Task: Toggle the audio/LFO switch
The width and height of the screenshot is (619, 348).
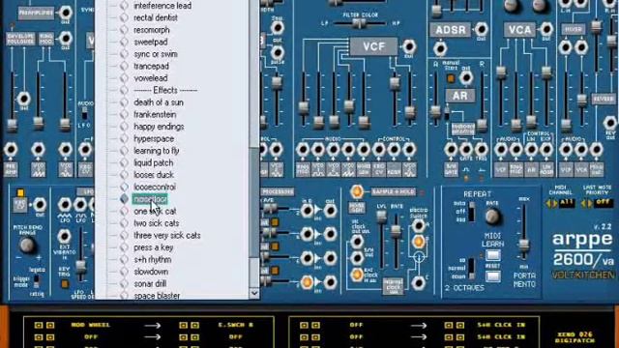Action: 84,114
